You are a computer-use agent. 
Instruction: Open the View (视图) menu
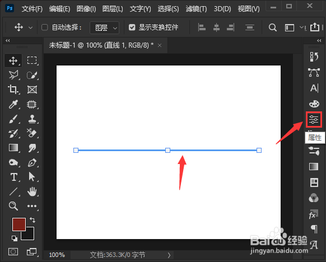[x=249, y=9]
